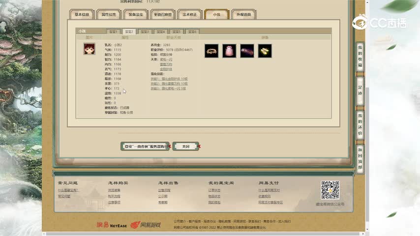Open 足迹 in right sidebar

point(360,90)
